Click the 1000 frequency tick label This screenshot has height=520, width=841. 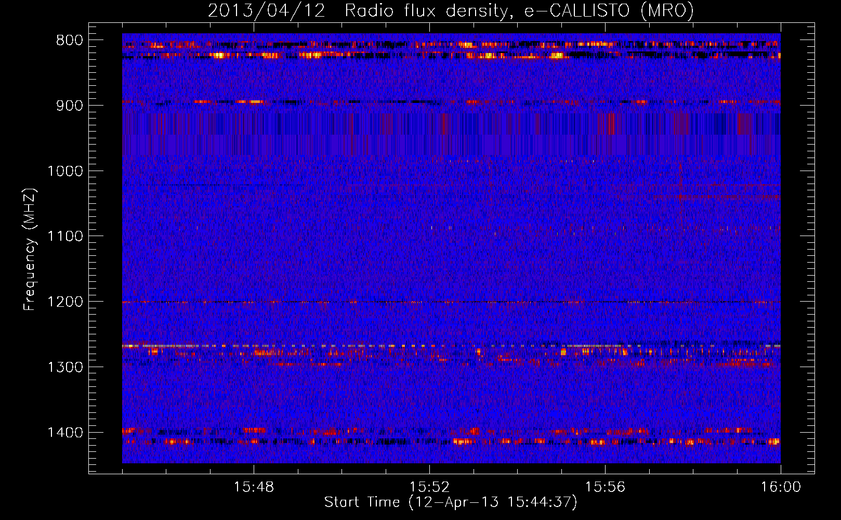coord(65,171)
